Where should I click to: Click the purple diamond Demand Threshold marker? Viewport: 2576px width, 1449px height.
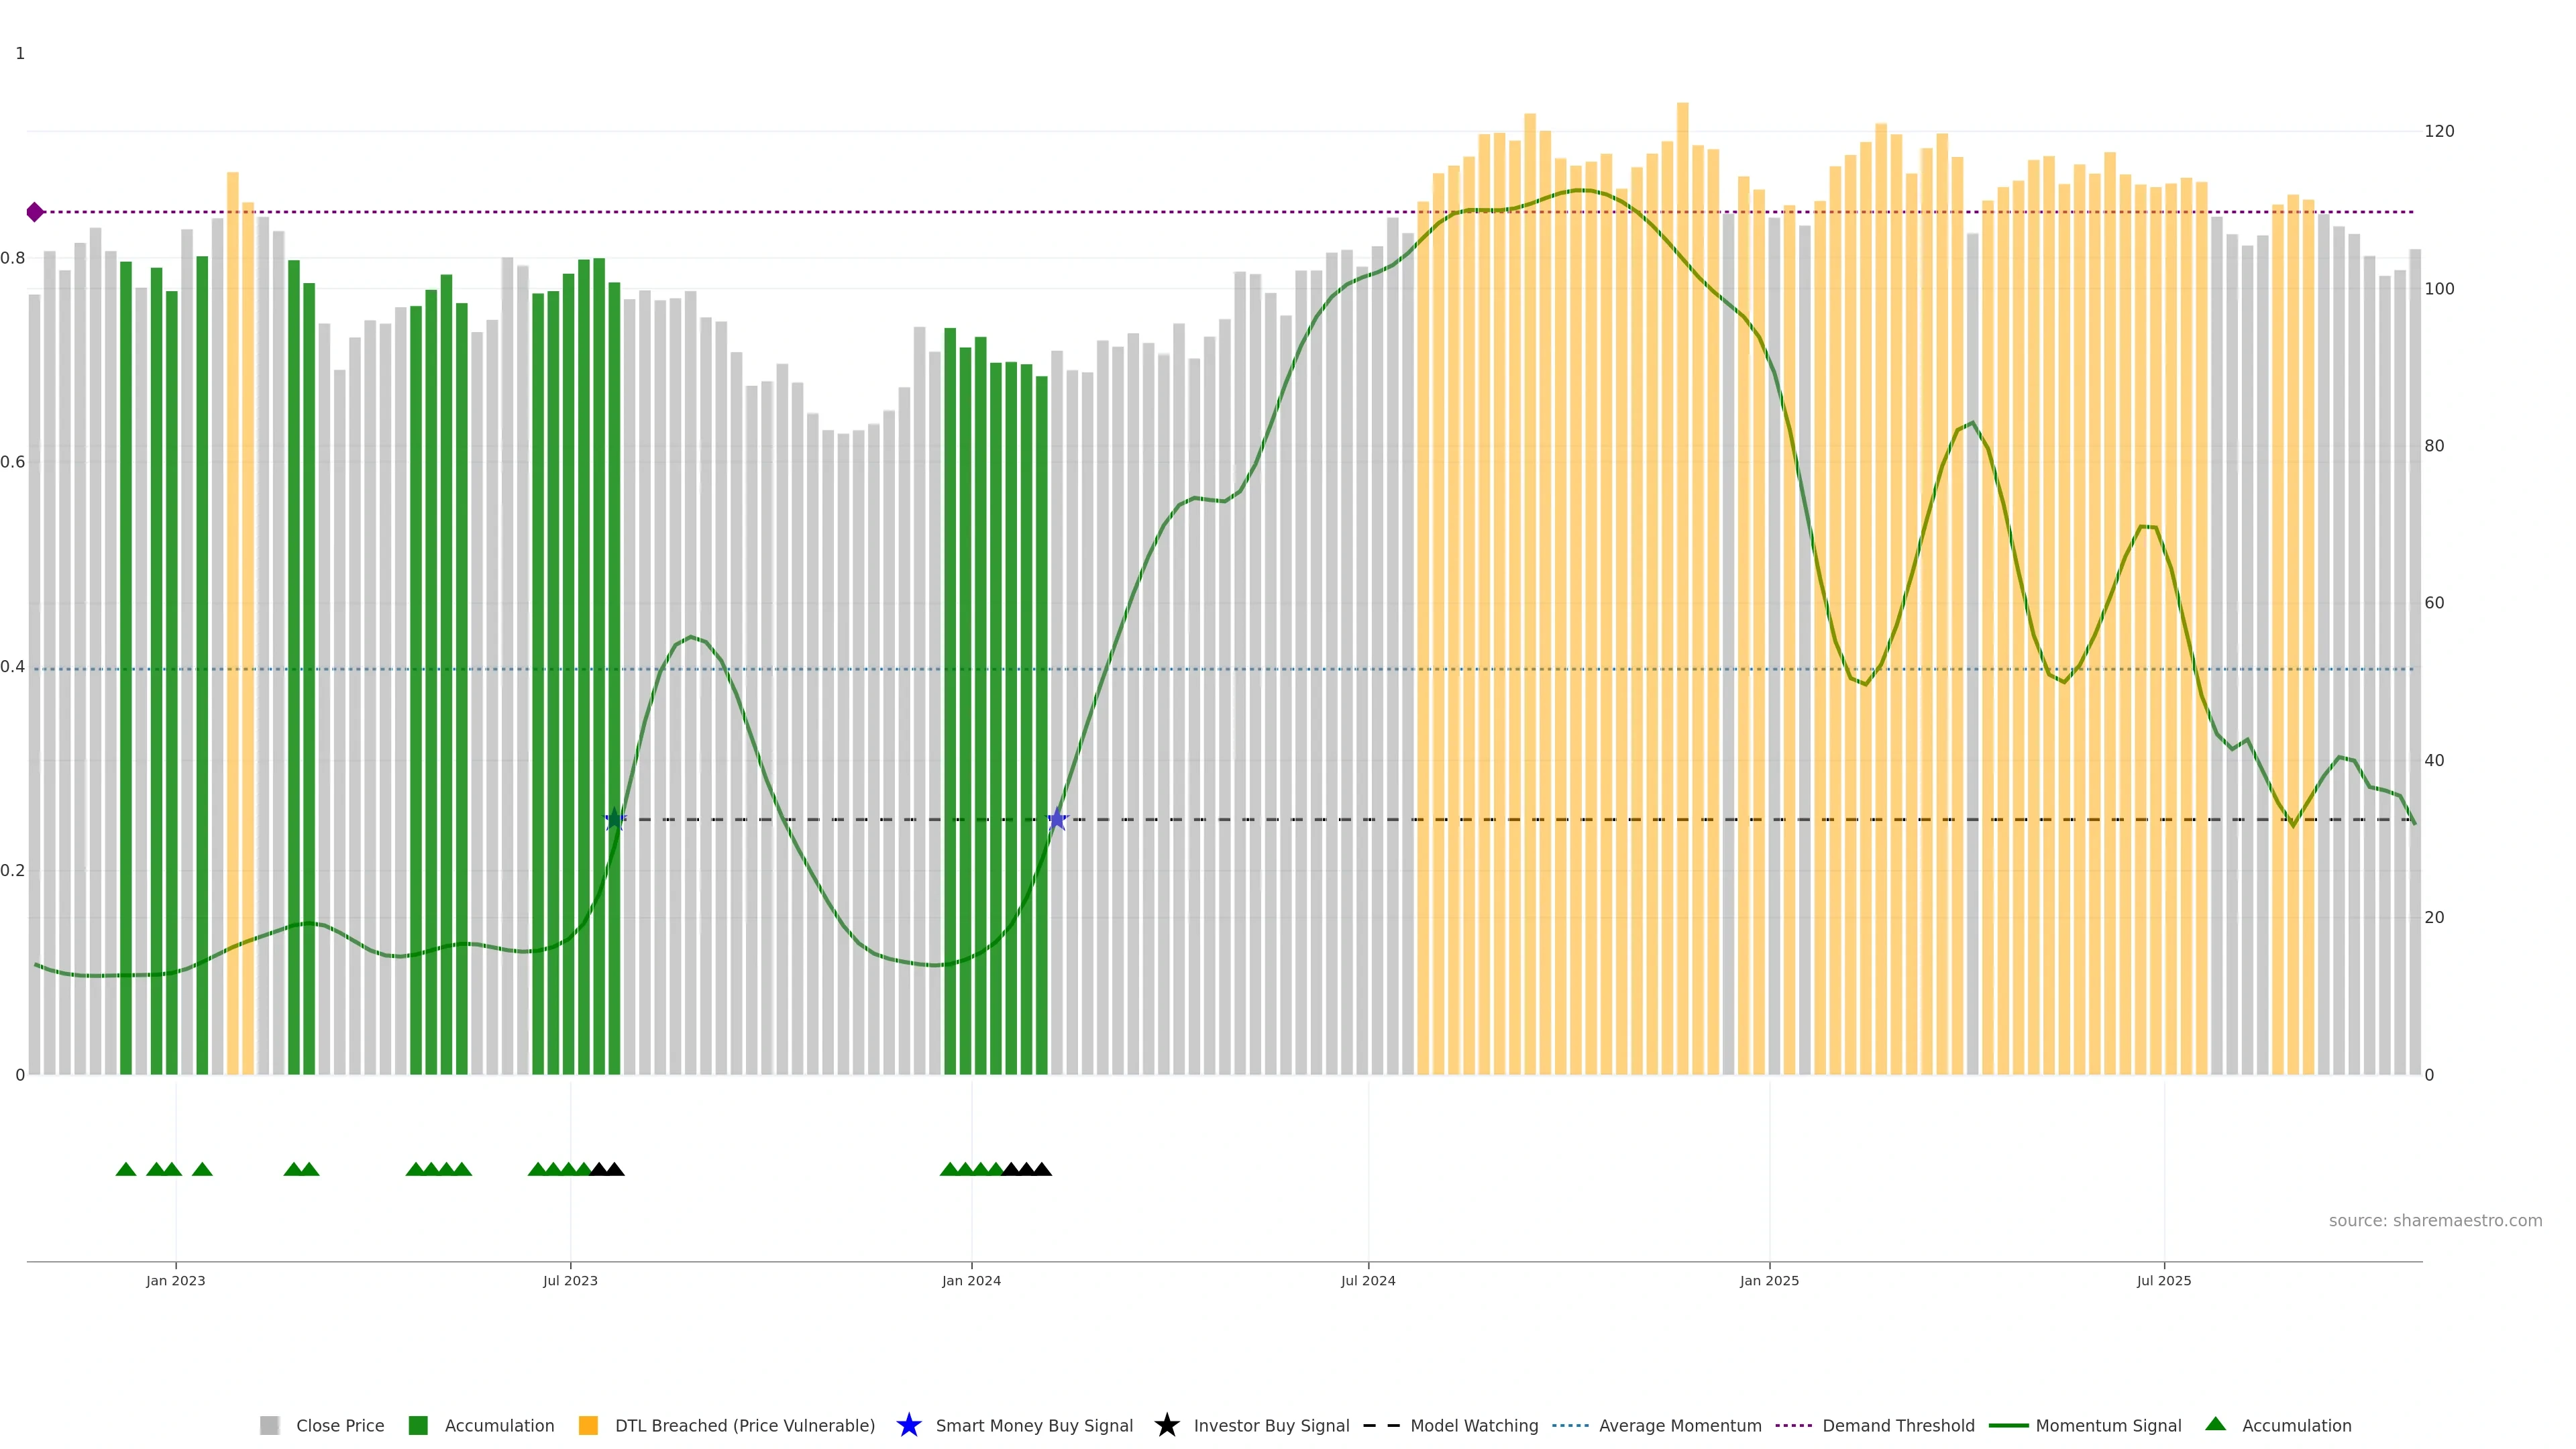(35, 212)
